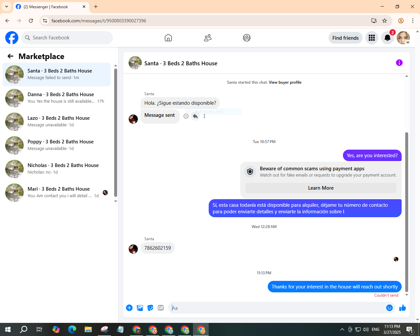Viewport: 420px width, 336px height.
Task: Open a new browser tab
Action: (x=96, y=7)
